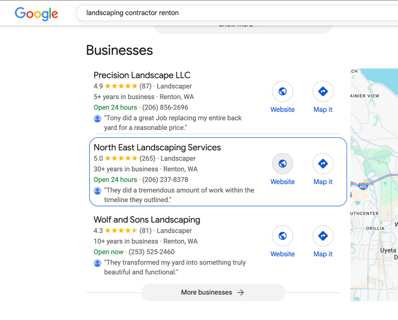The image size is (398, 320).
Task: Click Wolf and Sons 'Open now' hours
Action: (x=108, y=252)
